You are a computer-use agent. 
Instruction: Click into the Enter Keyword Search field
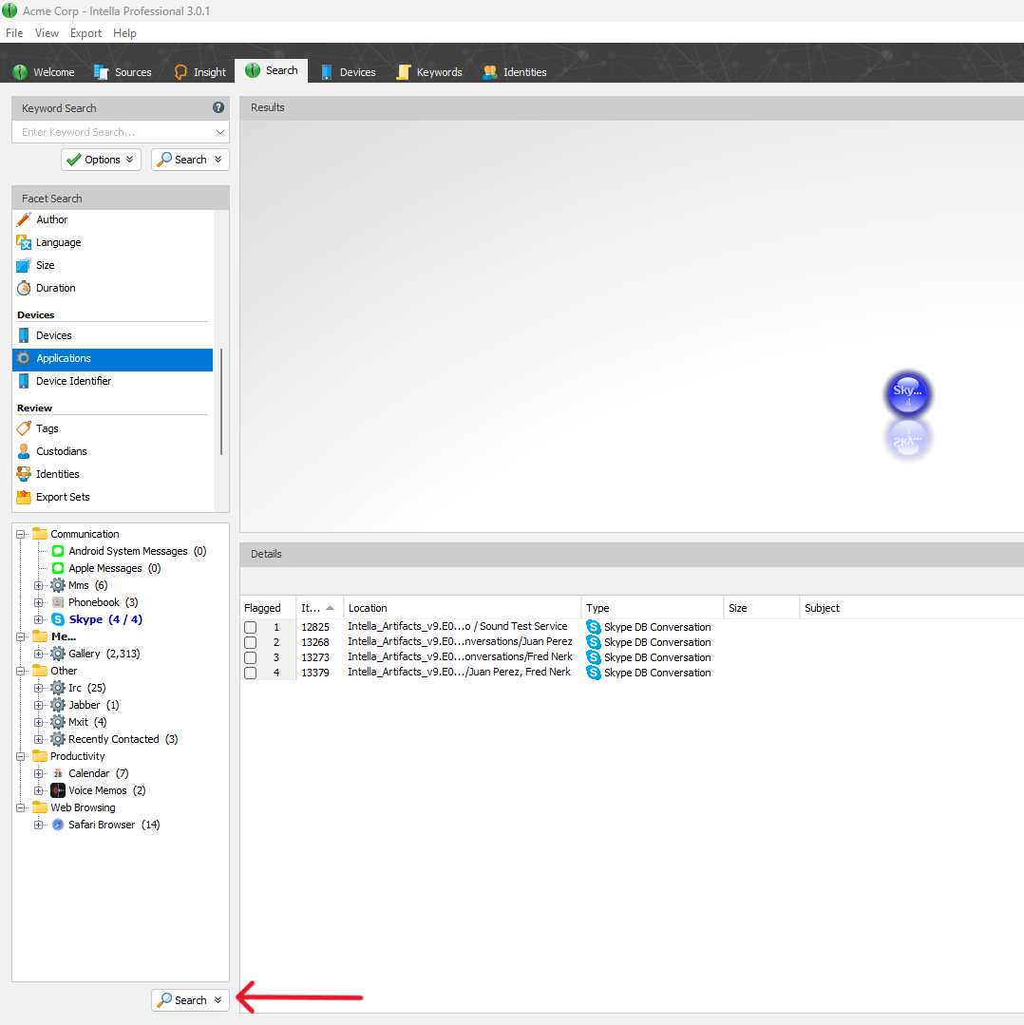click(114, 133)
